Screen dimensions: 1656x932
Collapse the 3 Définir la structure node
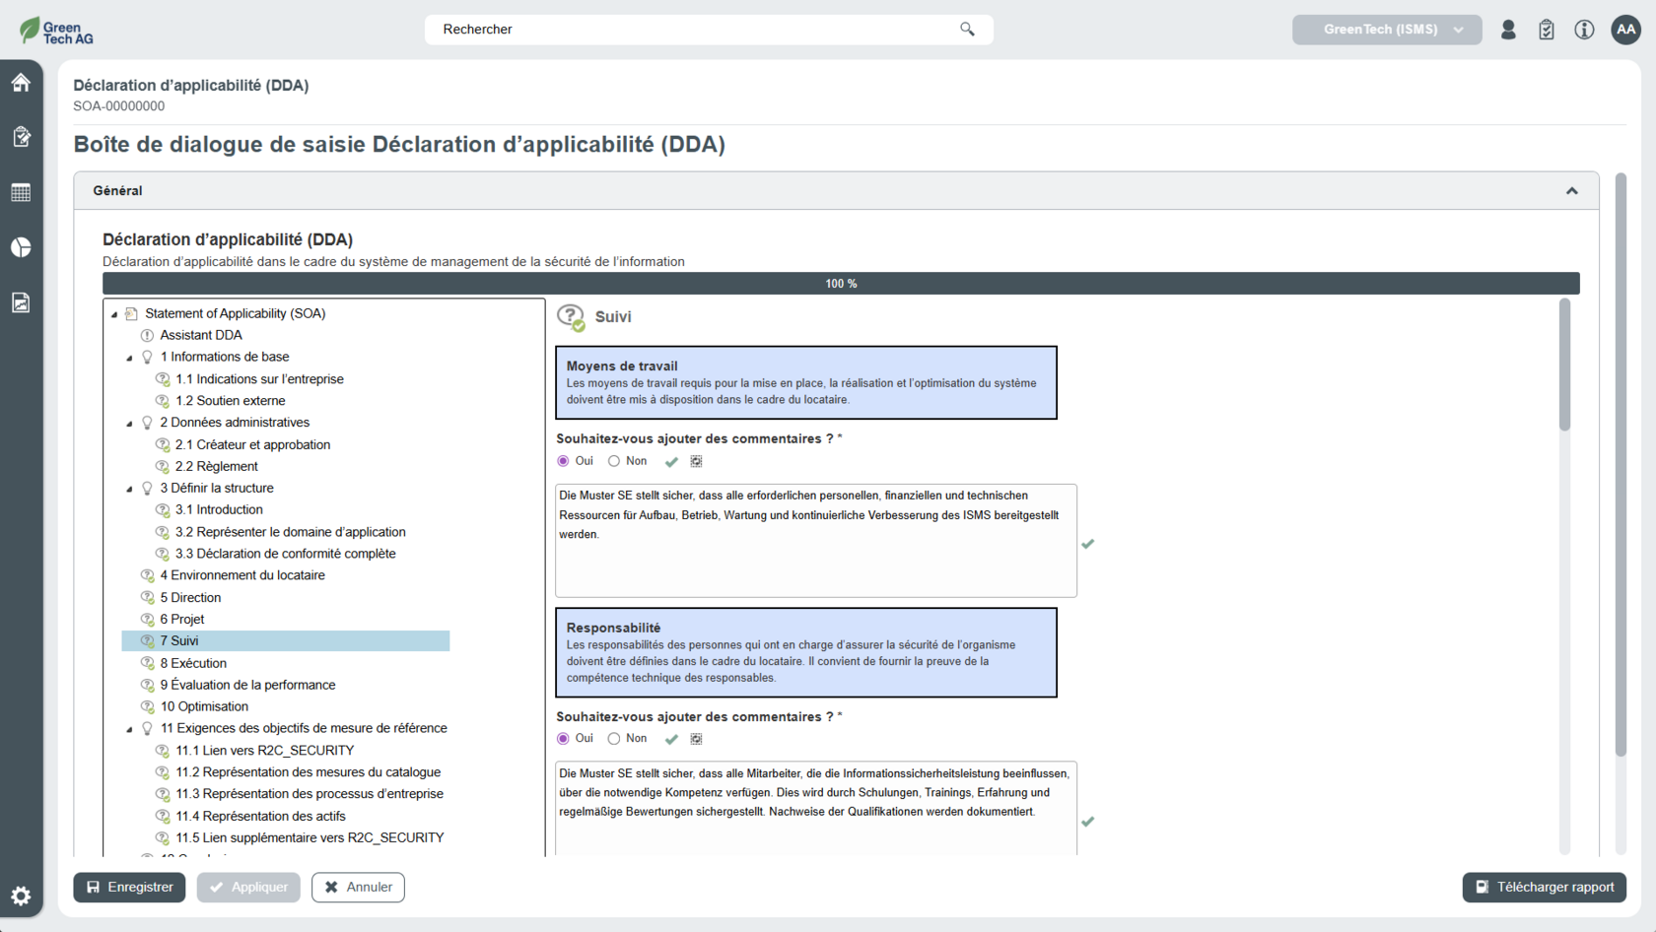point(129,489)
